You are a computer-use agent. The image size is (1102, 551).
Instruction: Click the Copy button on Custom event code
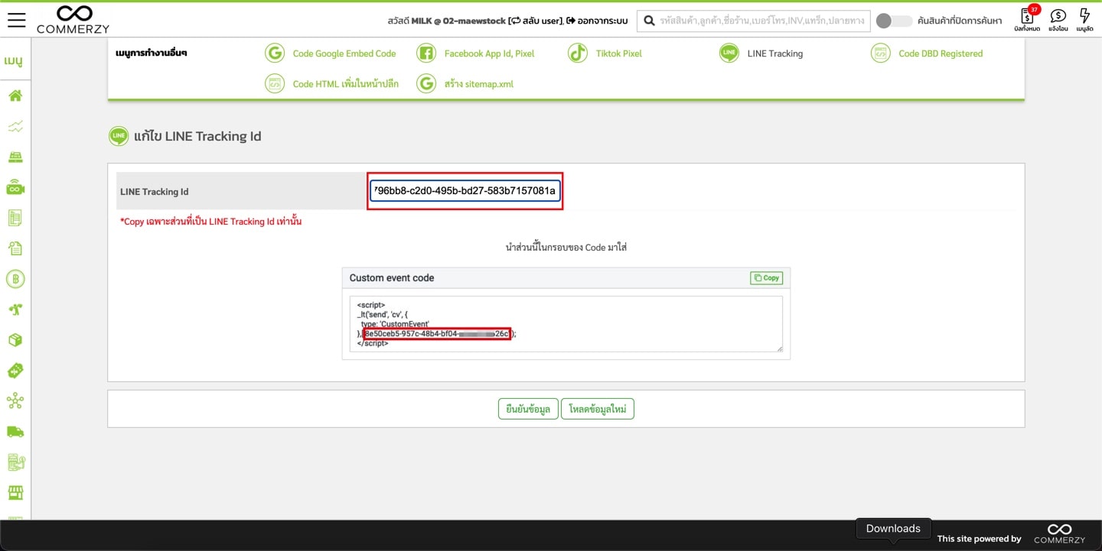click(766, 278)
